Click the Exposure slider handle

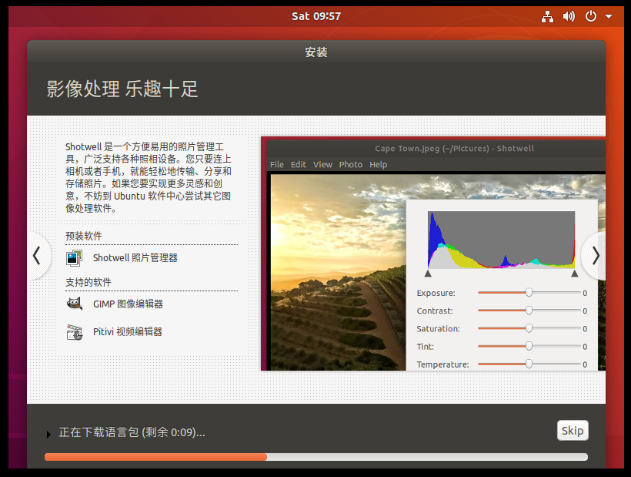529,293
